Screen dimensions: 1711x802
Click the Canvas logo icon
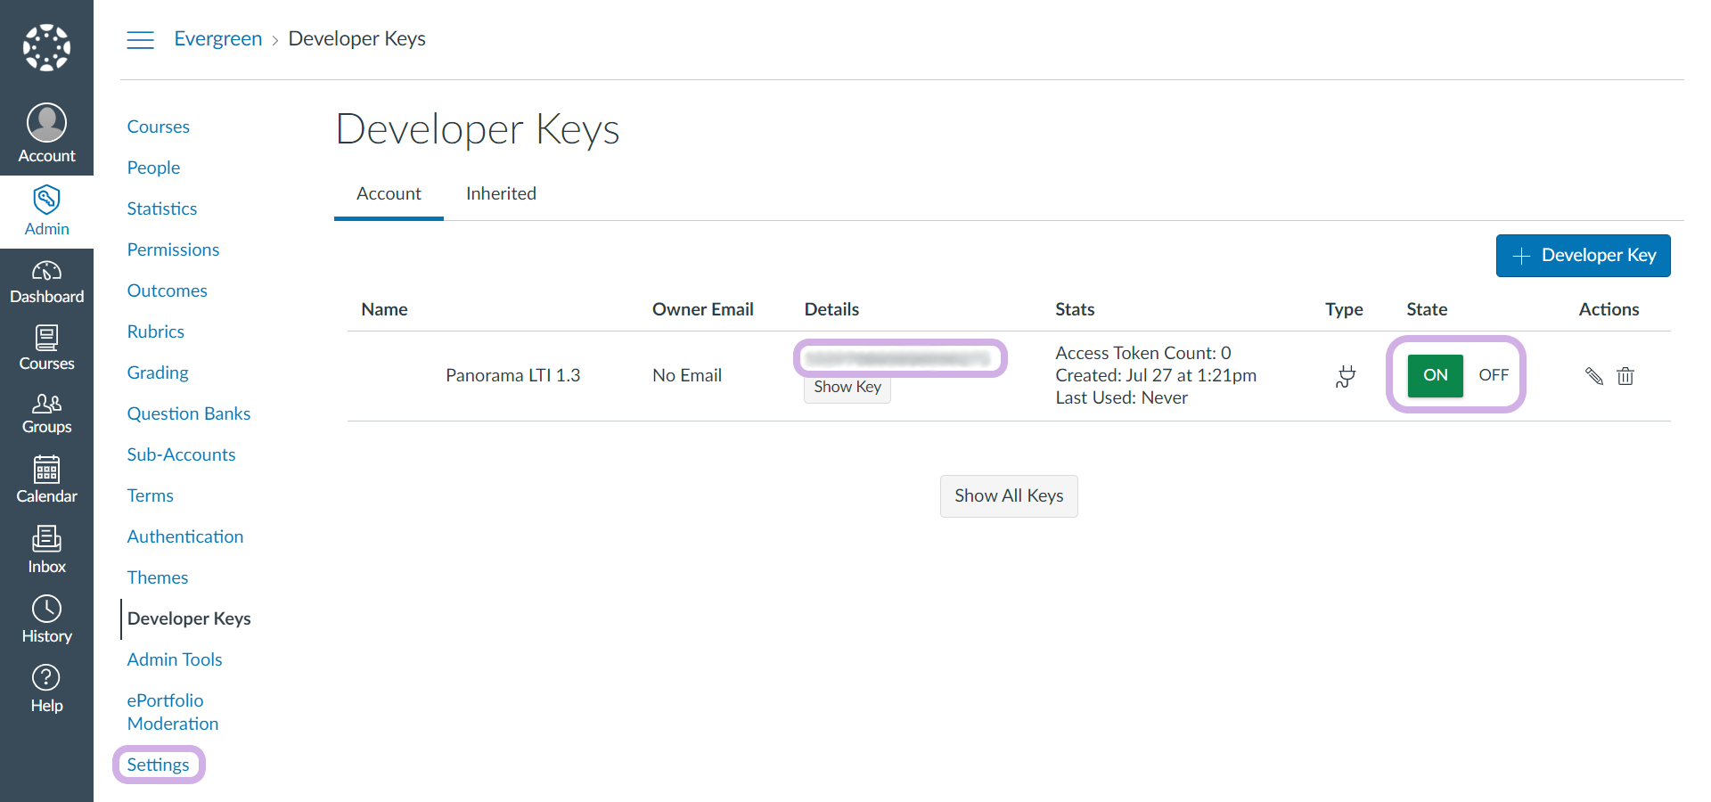pos(46,47)
